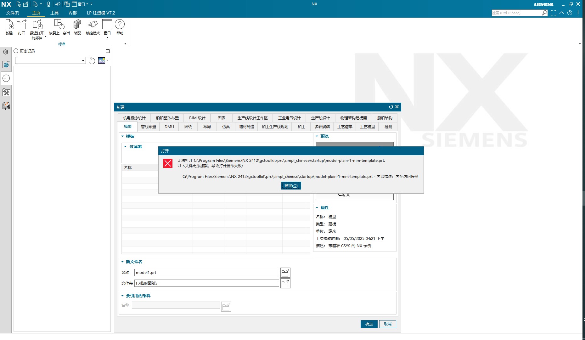Screen dimensions: 585x340
Task: Collapse the ribbon with the up chevron
Action: click(562, 13)
